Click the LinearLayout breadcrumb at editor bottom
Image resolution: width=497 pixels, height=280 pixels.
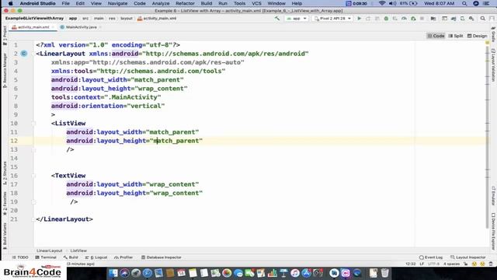(x=49, y=250)
